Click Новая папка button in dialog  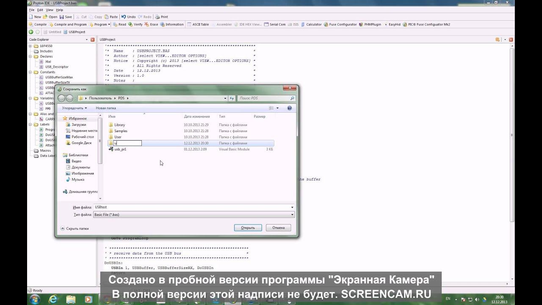(x=106, y=108)
